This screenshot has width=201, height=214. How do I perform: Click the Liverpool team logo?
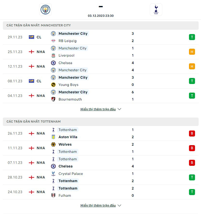coord(53,55)
